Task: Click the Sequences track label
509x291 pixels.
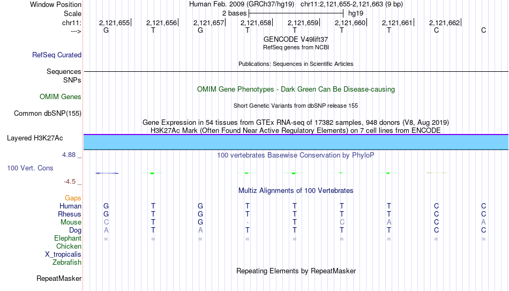Action: pyautogui.click(x=64, y=71)
